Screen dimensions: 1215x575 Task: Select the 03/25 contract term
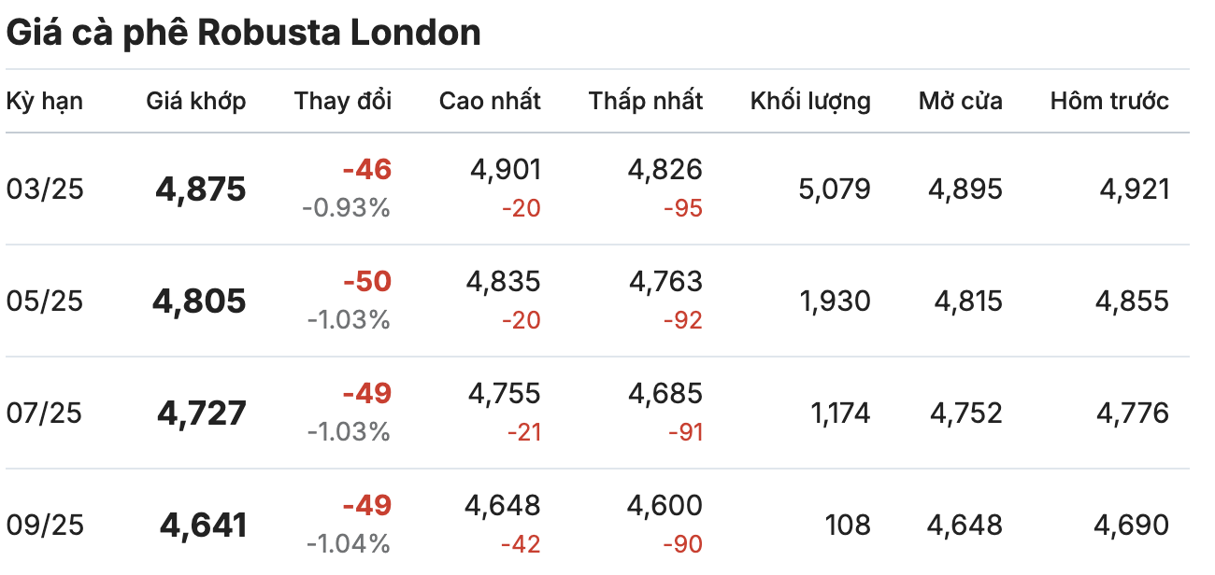[45, 189]
